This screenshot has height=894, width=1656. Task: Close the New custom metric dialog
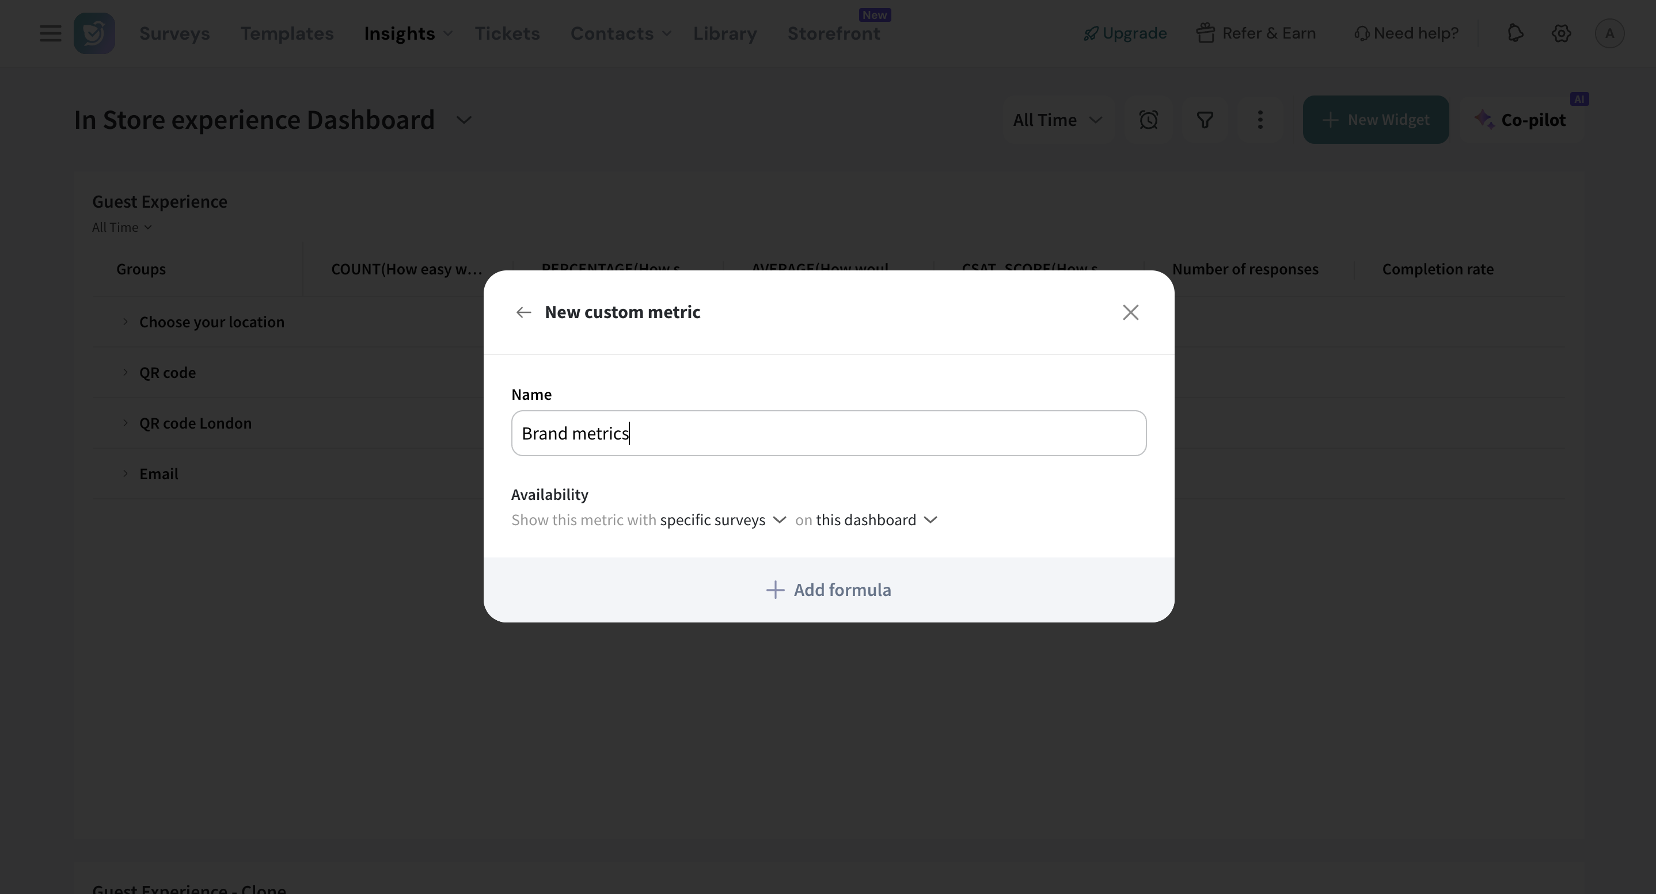point(1130,312)
